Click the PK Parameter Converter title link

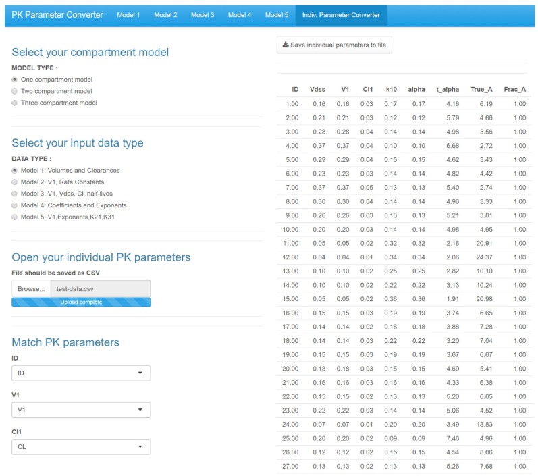tap(57, 15)
